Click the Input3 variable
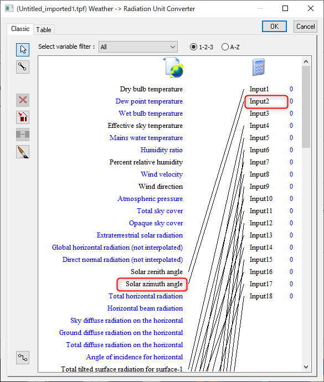The height and width of the screenshot is (382, 324). (259, 113)
